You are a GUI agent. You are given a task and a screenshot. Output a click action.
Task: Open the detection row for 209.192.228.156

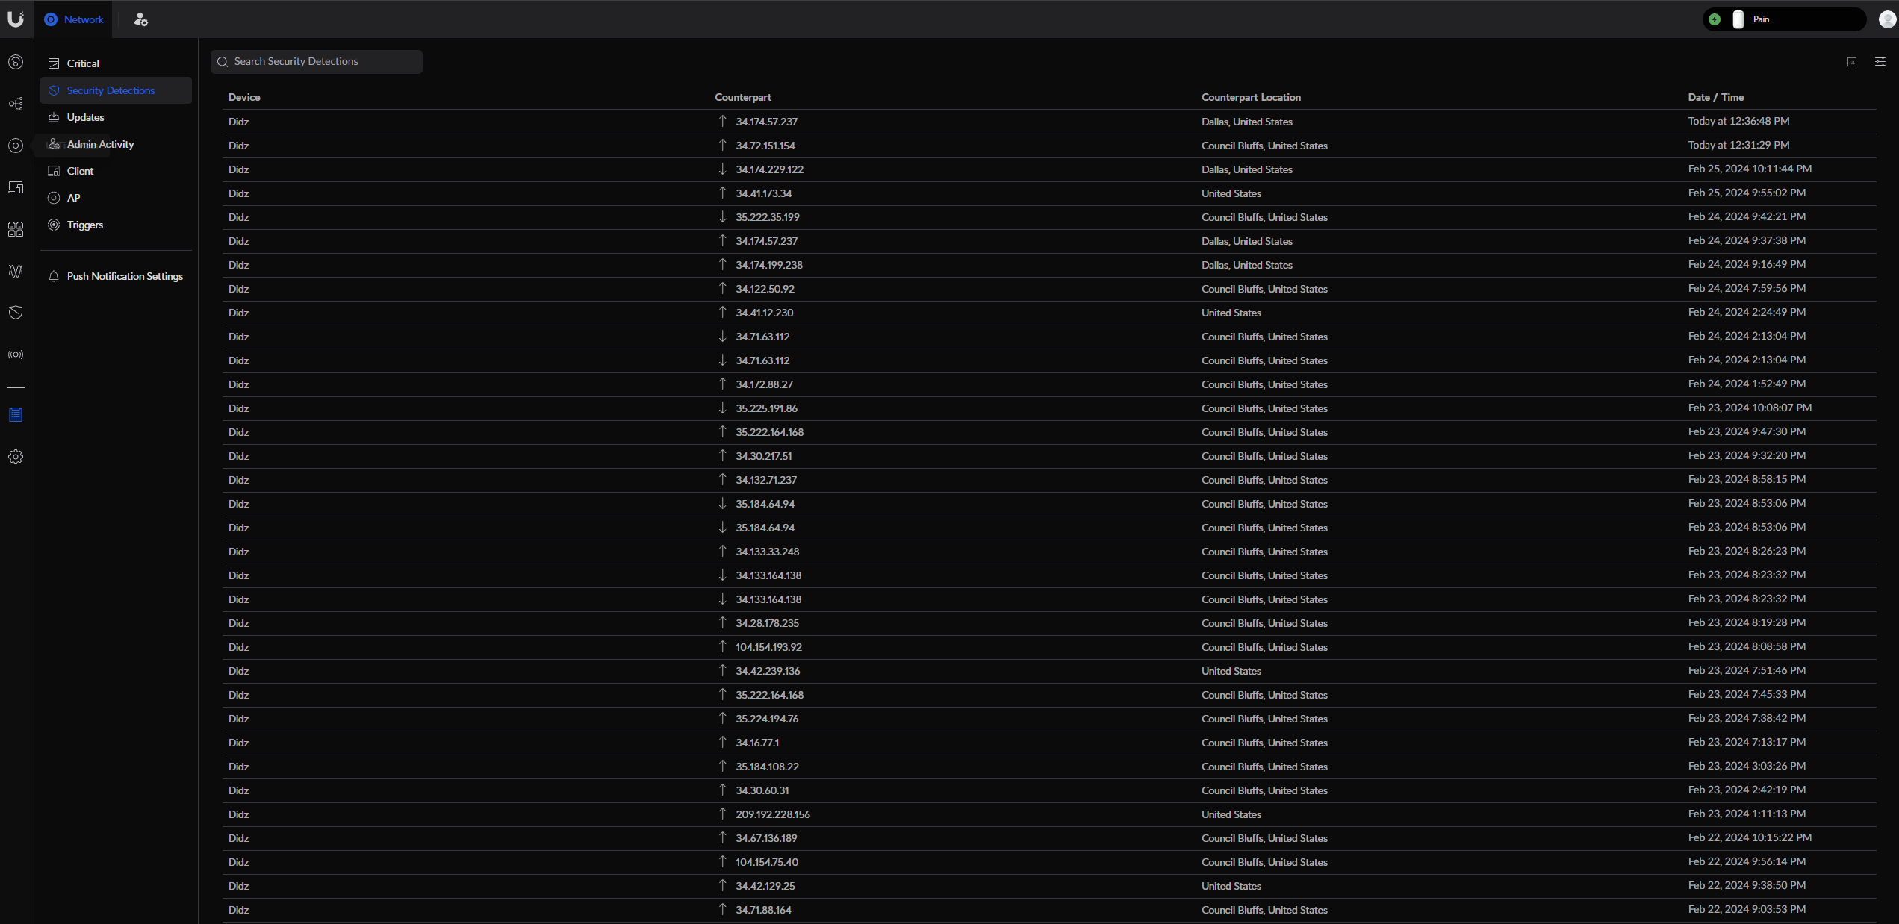[x=1048, y=814]
